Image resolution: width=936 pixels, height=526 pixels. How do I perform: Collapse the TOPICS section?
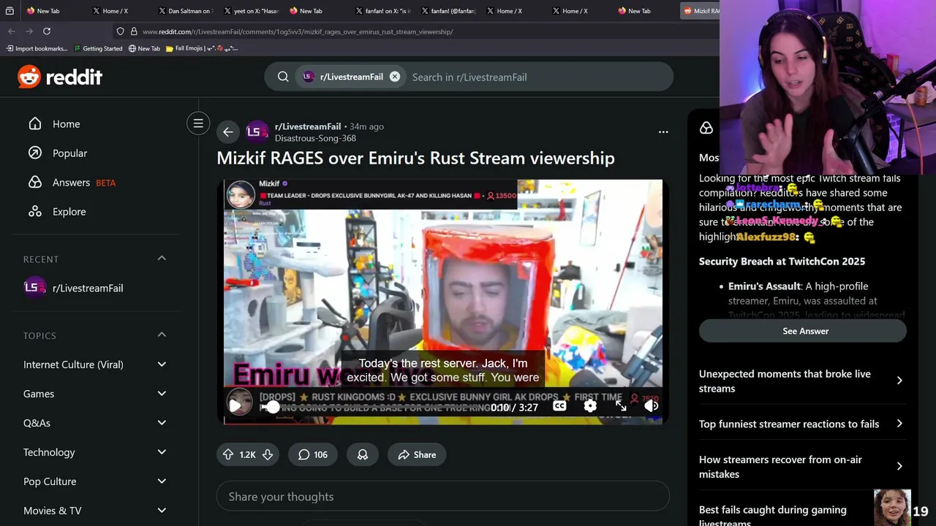tap(162, 335)
